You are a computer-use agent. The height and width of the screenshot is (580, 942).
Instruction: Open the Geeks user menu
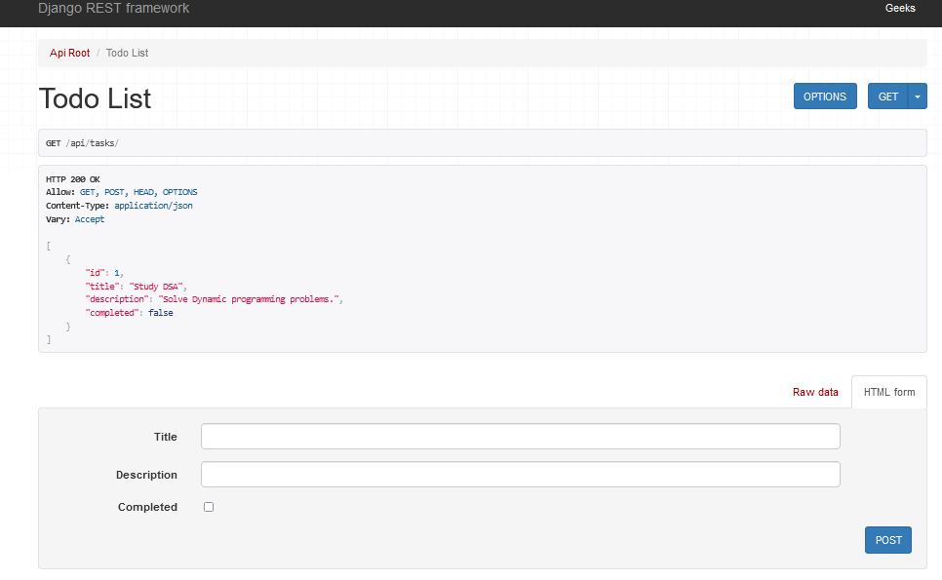point(900,8)
